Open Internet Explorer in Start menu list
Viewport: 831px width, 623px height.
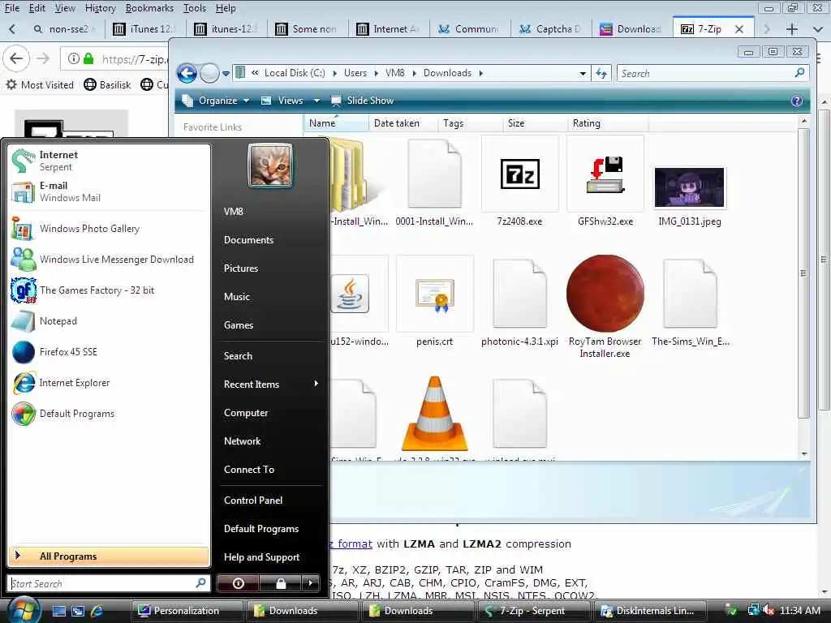109,383
